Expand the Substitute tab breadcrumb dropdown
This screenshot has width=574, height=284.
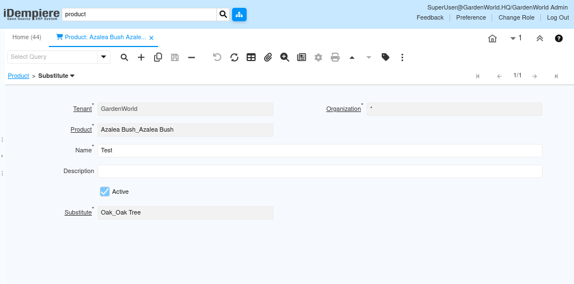[72, 76]
